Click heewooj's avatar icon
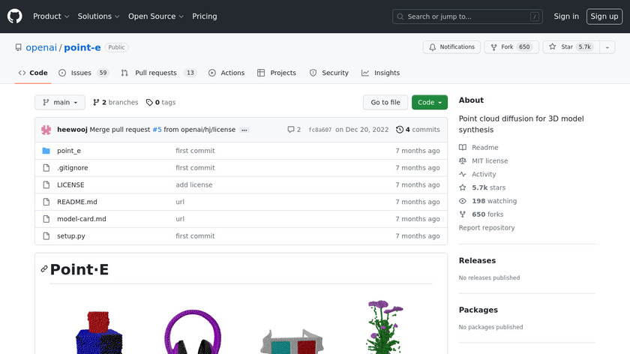The width and height of the screenshot is (630, 354). point(46,130)
